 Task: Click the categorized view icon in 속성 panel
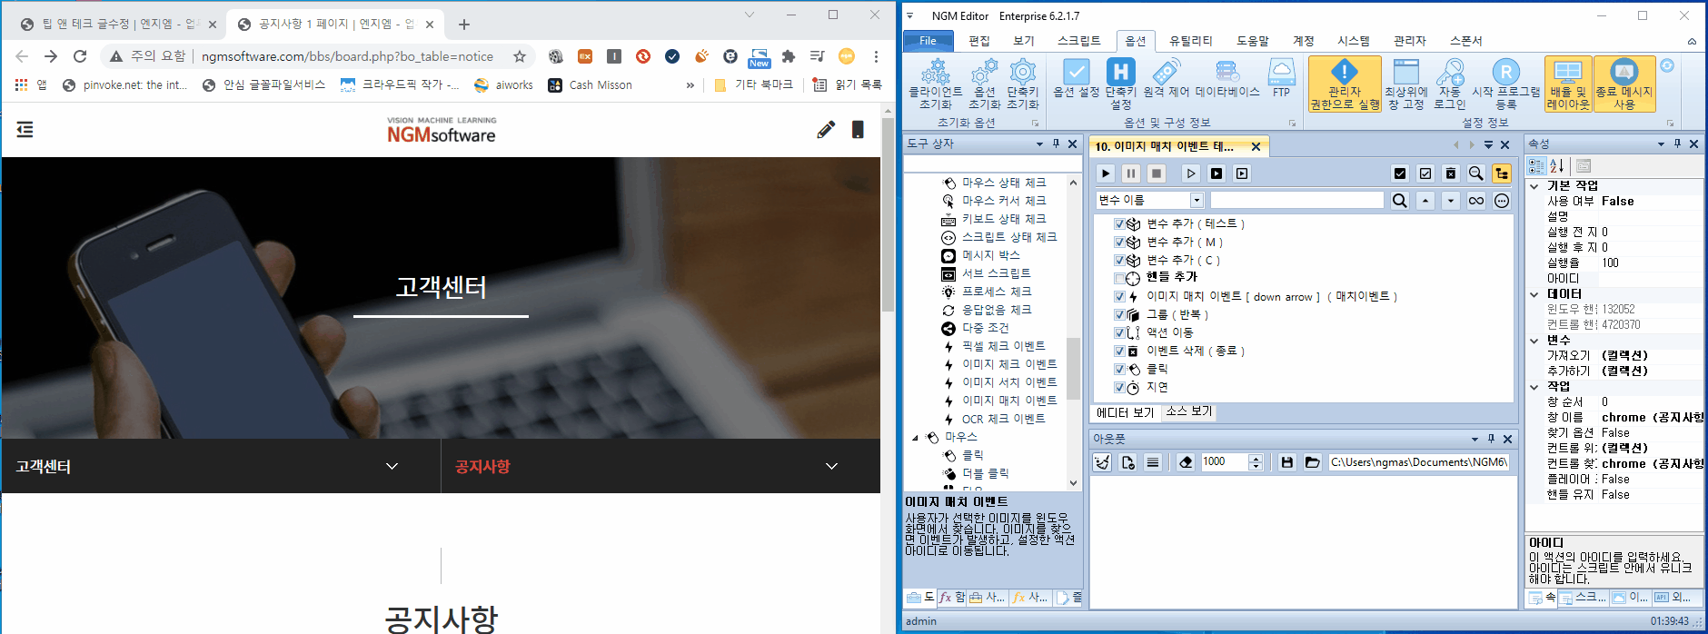click(1536, 166)
